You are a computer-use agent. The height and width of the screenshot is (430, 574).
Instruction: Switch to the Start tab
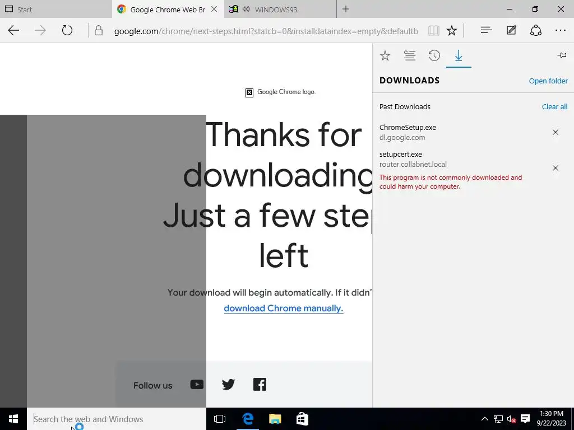pos(56,10)
